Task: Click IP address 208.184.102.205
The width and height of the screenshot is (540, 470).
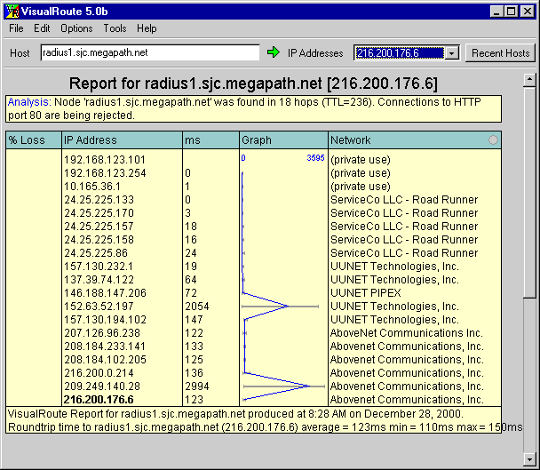Action: click(105, 360)
